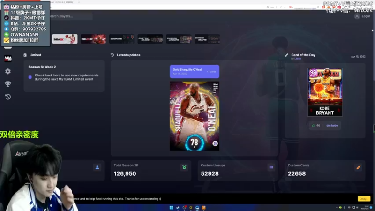Click the Apr 15, 2022 date label
The height and width of the screenshot is (211, 375).
(358, 57)
